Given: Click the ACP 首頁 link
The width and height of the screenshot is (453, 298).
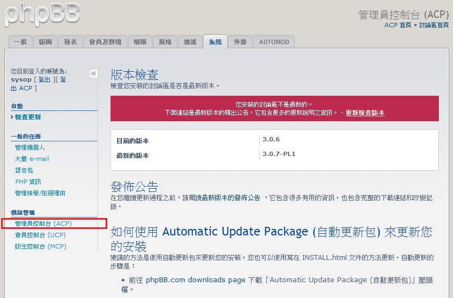Looking at the screenshot, I should (397, 25).
